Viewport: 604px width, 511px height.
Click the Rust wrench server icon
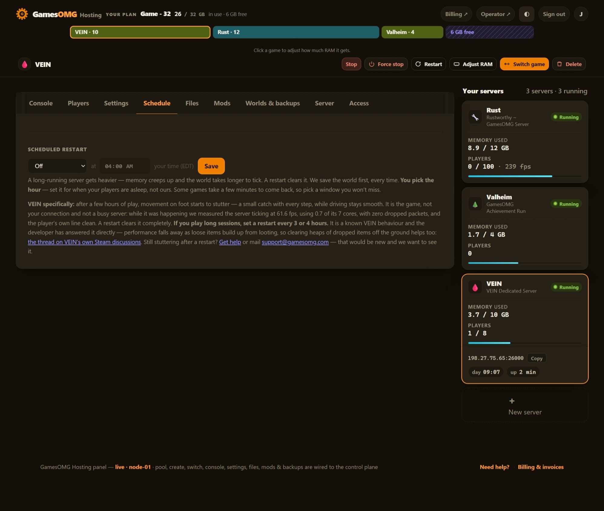click(475, 117)
